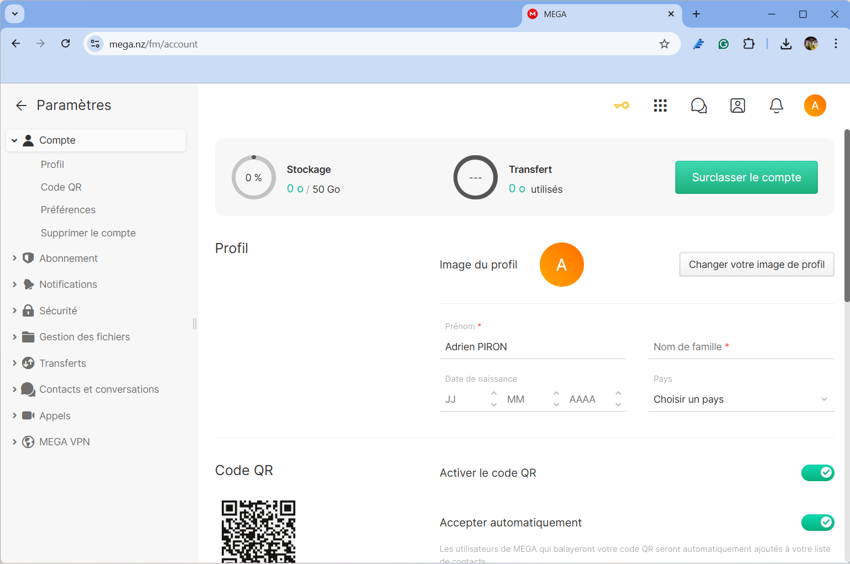Click the page's vertical scrollbar
Image resolution: width=850 pixels, height=564 pixels.
tap(846, 215)
